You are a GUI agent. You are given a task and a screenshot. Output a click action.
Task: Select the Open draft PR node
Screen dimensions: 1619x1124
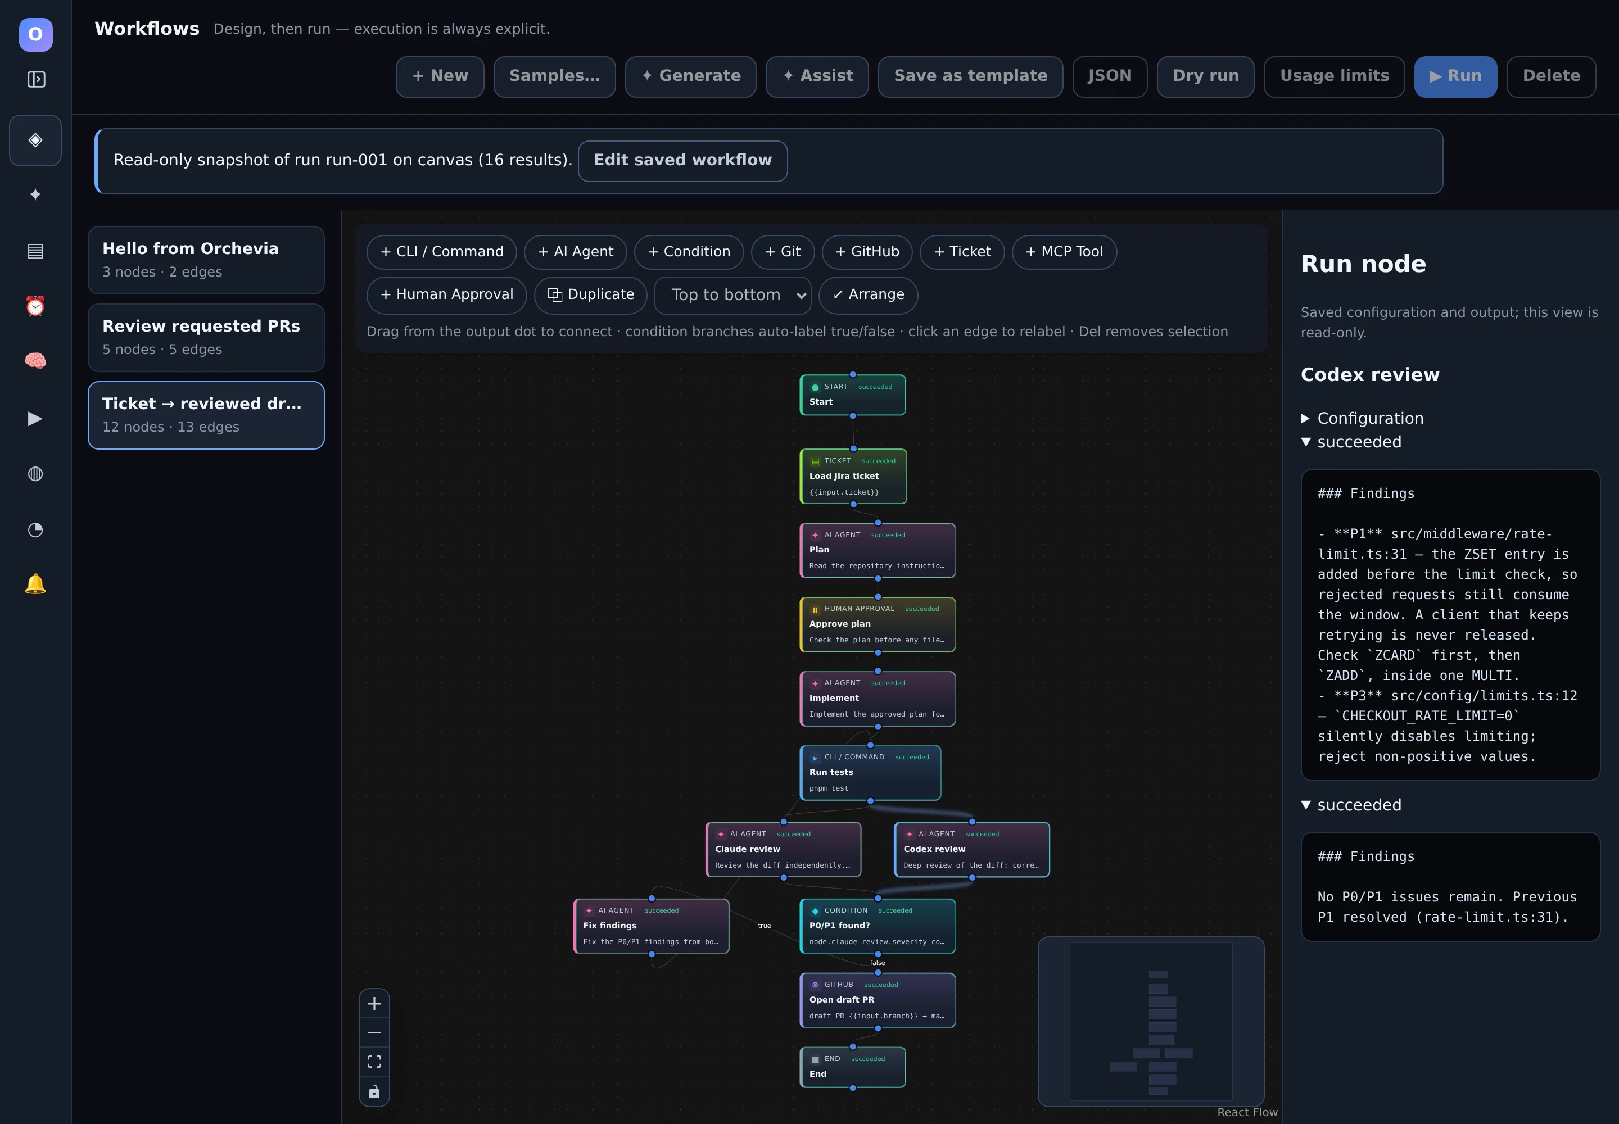pos(878,1001)
